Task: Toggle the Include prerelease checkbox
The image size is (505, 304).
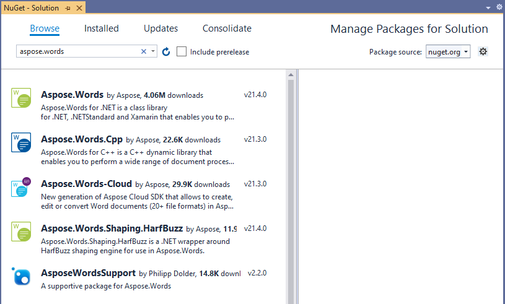Action: click(182, 51)
